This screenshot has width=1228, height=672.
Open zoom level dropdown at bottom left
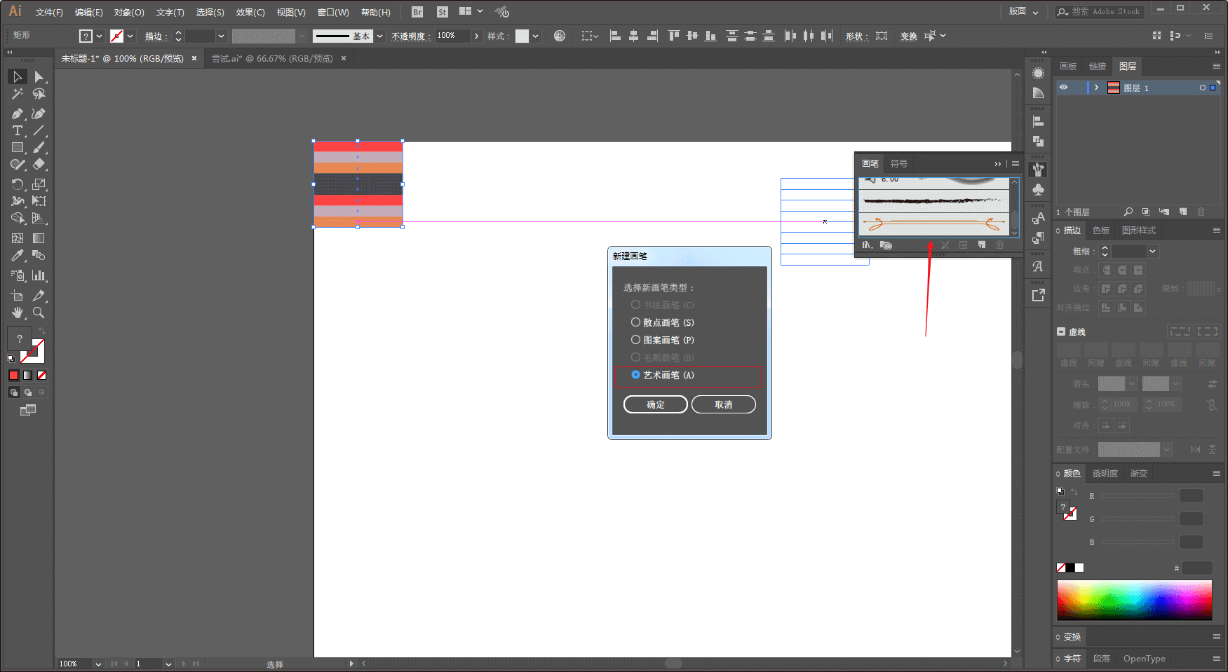[98, 664]
